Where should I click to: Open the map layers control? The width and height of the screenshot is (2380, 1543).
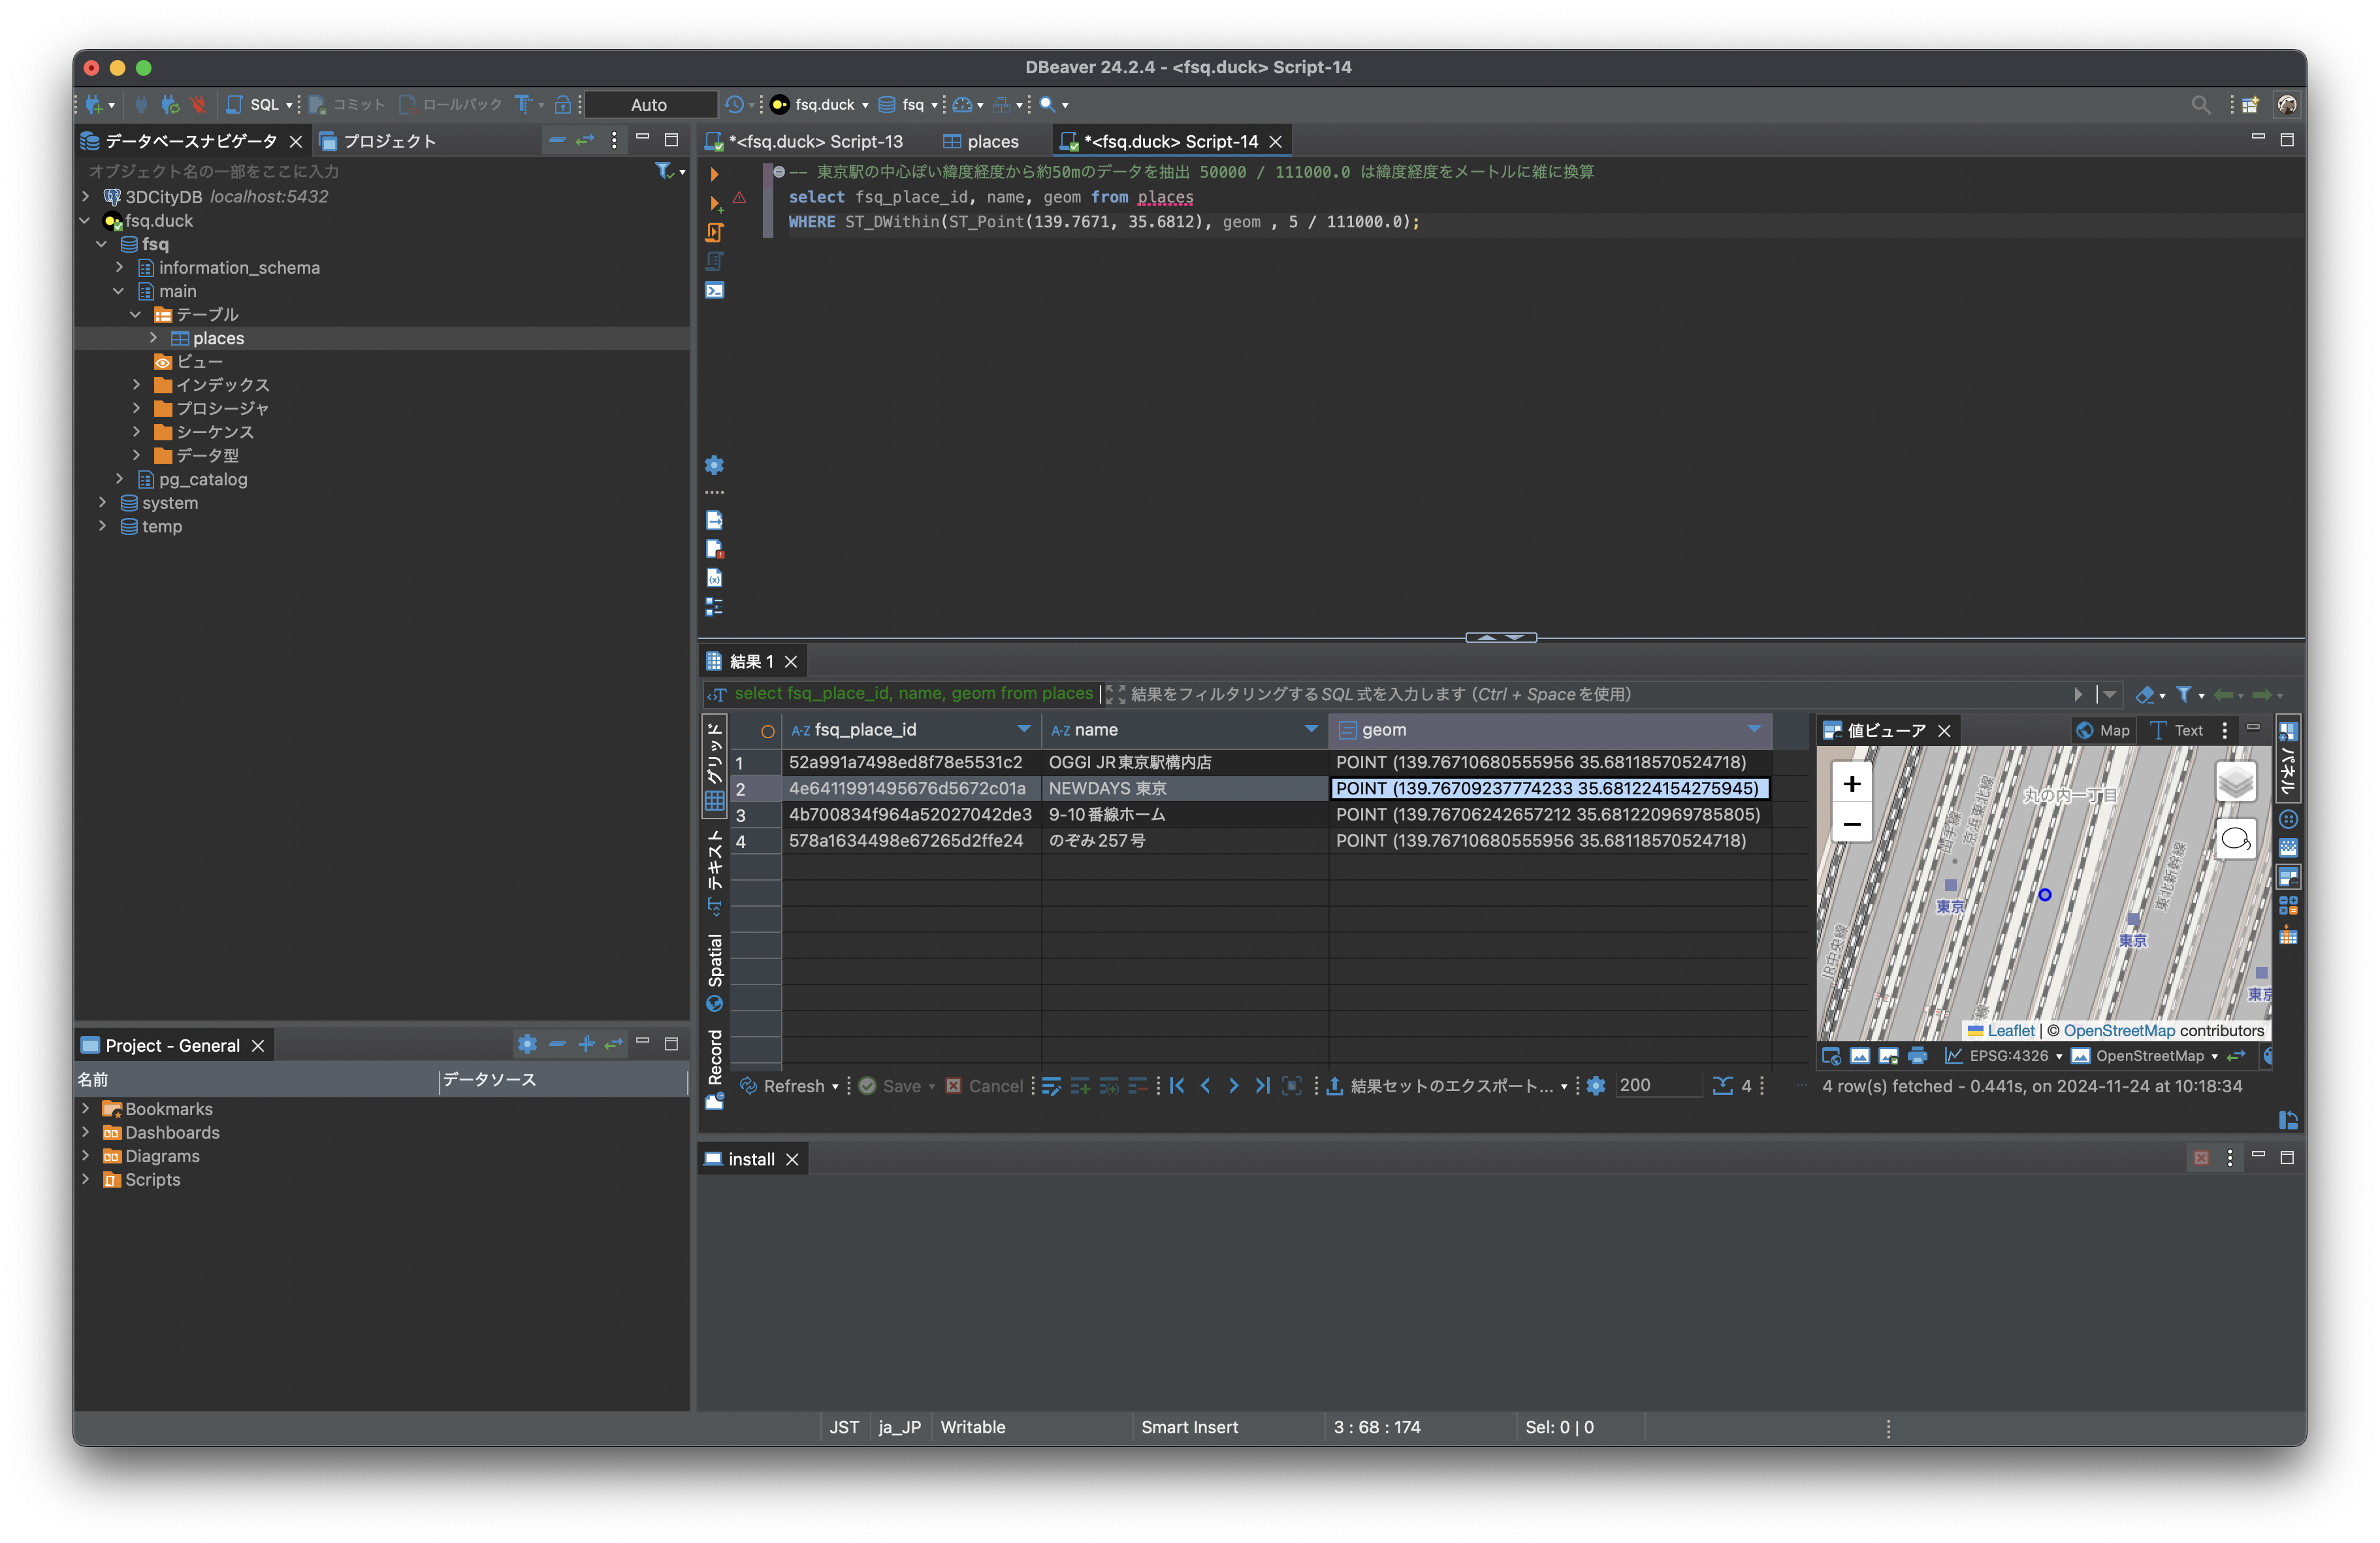2235,781
